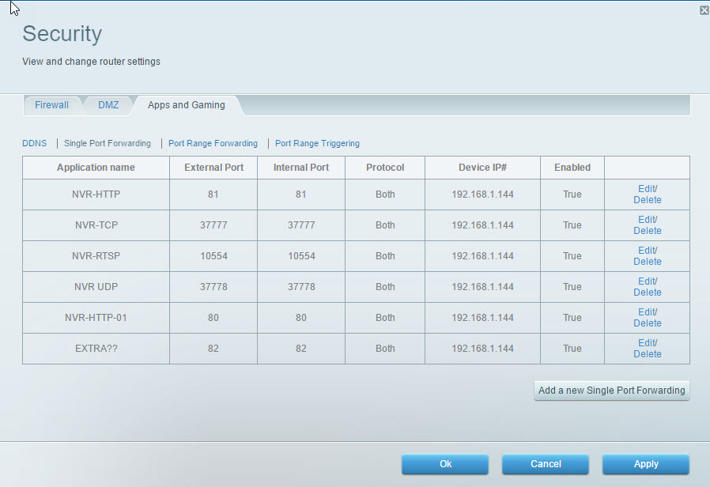Click internal port 81 in NVR-HTTP row
This screenshot has width=710, height=487.
click(301, 194)
